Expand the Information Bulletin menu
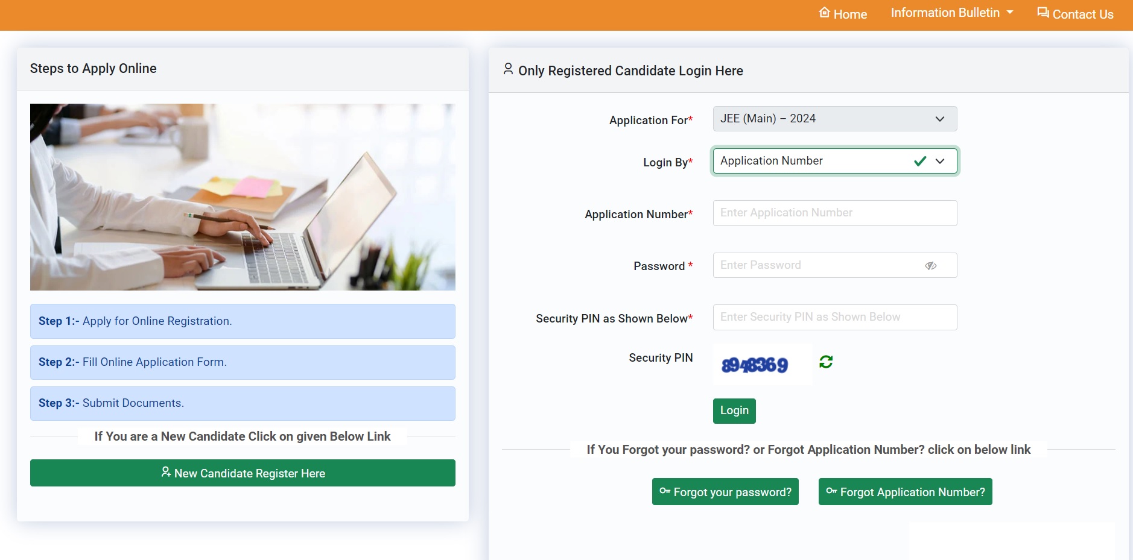This screenshot has height=560, width=1133. coord(951,13)
